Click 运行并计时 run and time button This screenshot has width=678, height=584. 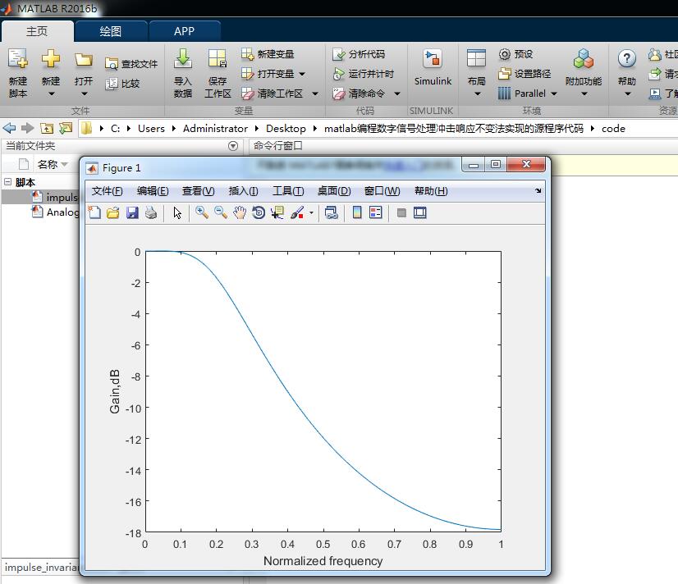click(363, 74)
